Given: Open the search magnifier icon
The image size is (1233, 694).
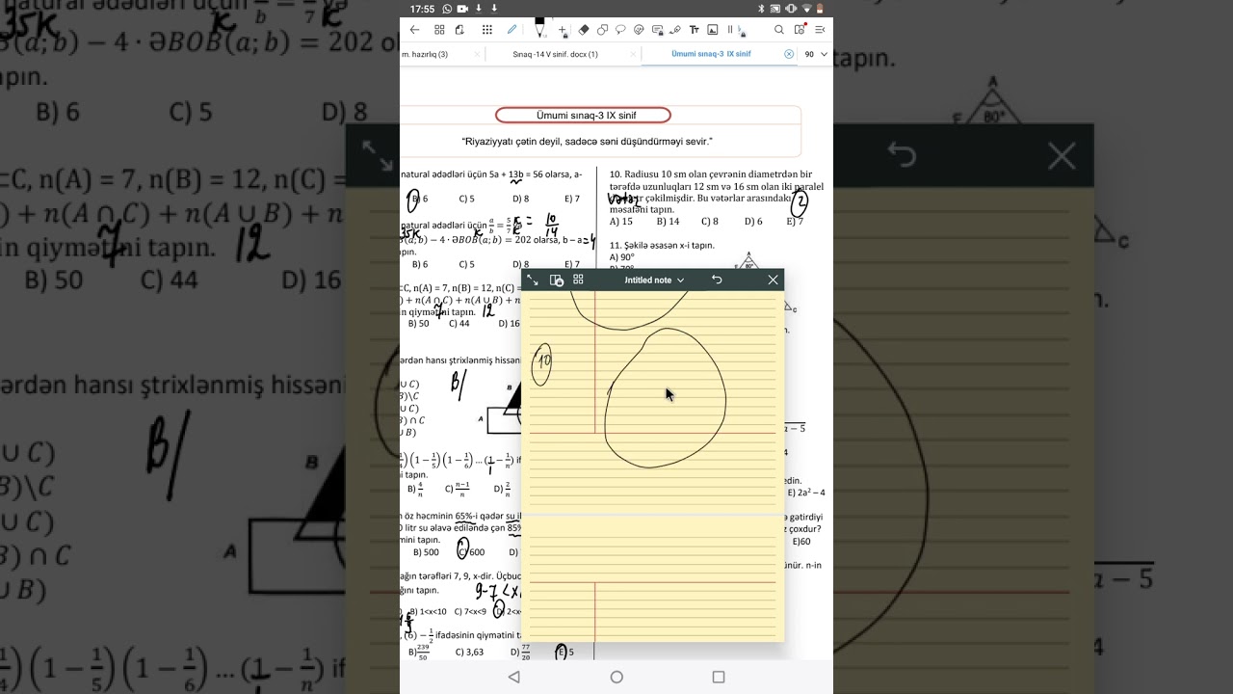Looking at the screenshot, I should pyautogui.click(x=779, y=30).
